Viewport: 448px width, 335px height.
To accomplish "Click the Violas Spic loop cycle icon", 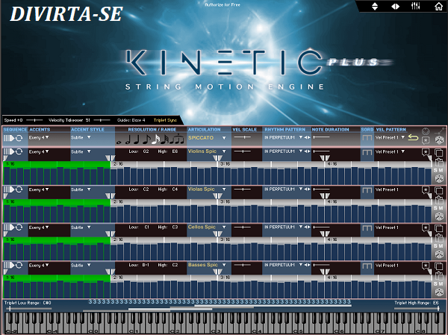I will coord(19,189).
